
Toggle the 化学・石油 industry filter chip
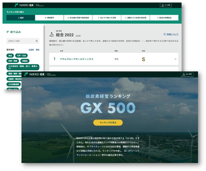coord(21,55)
